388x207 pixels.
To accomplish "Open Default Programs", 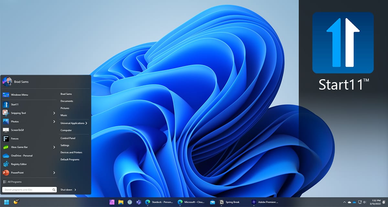I will click(x=70, y=159).
